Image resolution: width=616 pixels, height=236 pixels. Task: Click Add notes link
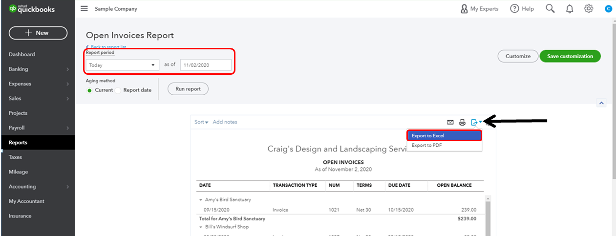pos(225,122)
